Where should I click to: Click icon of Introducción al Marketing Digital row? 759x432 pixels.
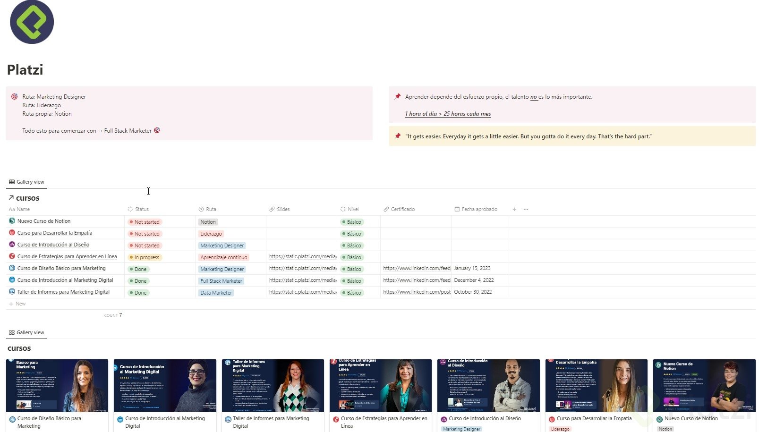click(x=12, y=280)
